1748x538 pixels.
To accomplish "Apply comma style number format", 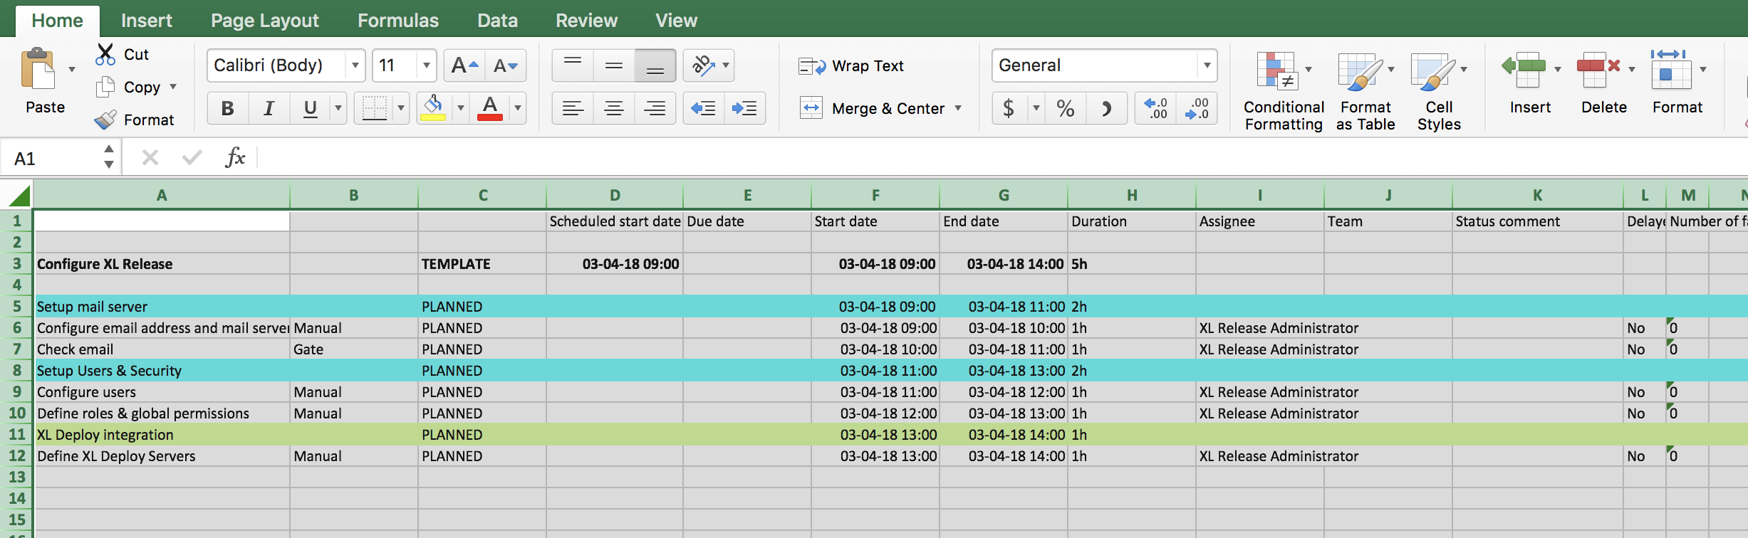I will (1106, 108).
